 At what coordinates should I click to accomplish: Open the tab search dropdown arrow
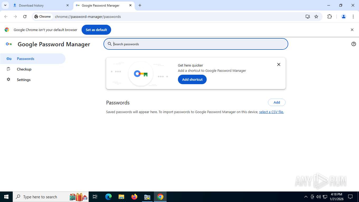5,5
